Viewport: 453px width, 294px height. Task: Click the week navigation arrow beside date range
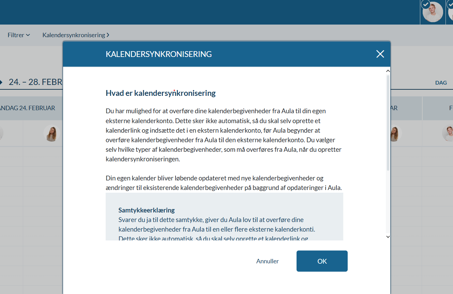(x=1, y=82)
